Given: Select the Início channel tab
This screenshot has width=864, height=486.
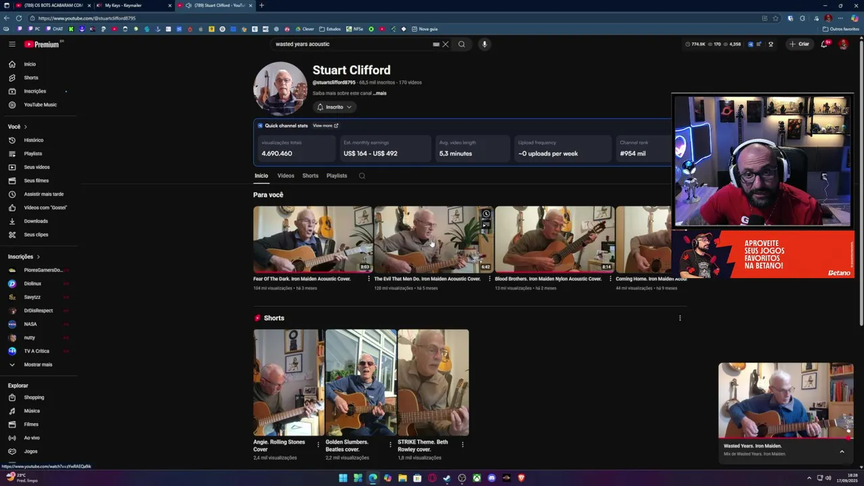Looking at the screenshot, I should 261,175.
